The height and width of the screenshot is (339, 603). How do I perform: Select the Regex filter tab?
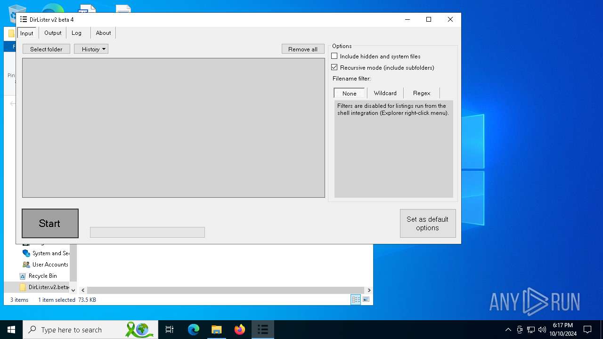[x=422, y=93]
